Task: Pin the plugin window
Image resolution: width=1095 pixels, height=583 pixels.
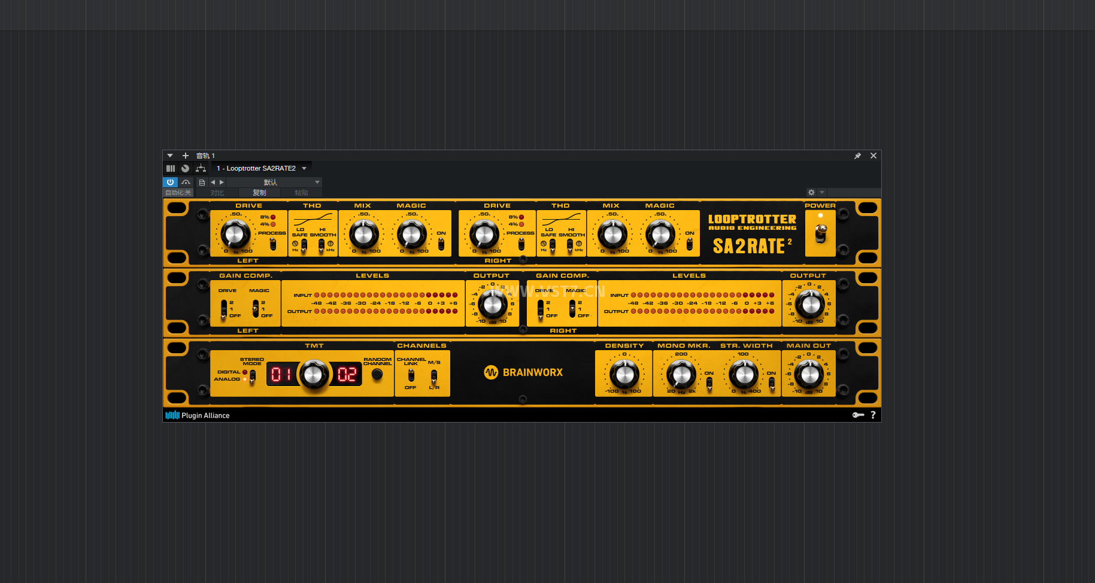Action: pos(857,156)
